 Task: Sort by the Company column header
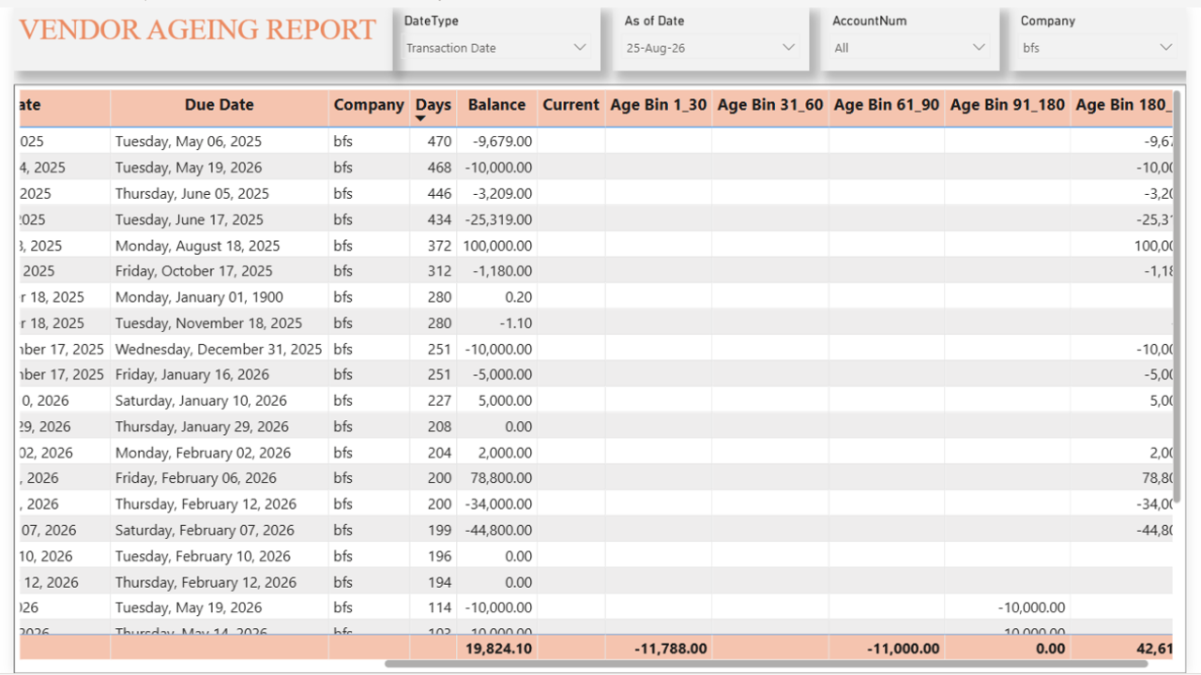pos(369,105)
